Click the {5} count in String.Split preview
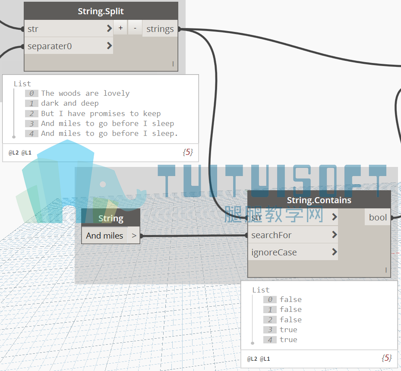This screenshot has height=371, width=401. pos(188,152)
